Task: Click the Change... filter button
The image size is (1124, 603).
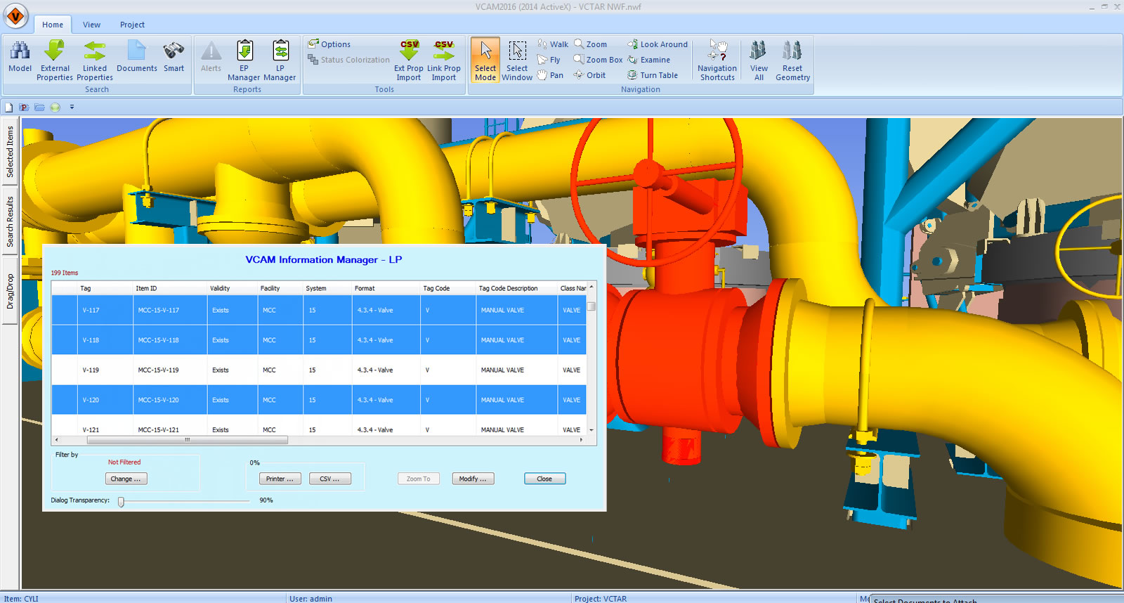Action: click(x=126, y=479)
